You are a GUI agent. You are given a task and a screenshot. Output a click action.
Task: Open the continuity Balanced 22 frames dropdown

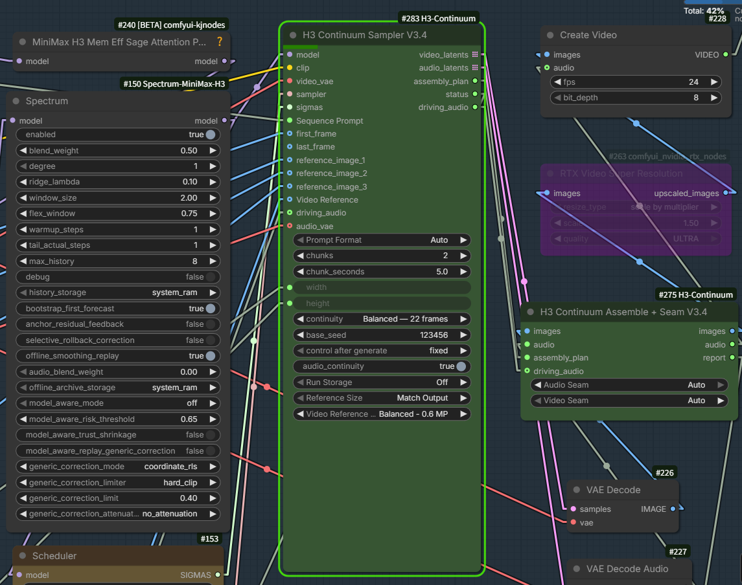pyautogui.click(x=382, y=319)
